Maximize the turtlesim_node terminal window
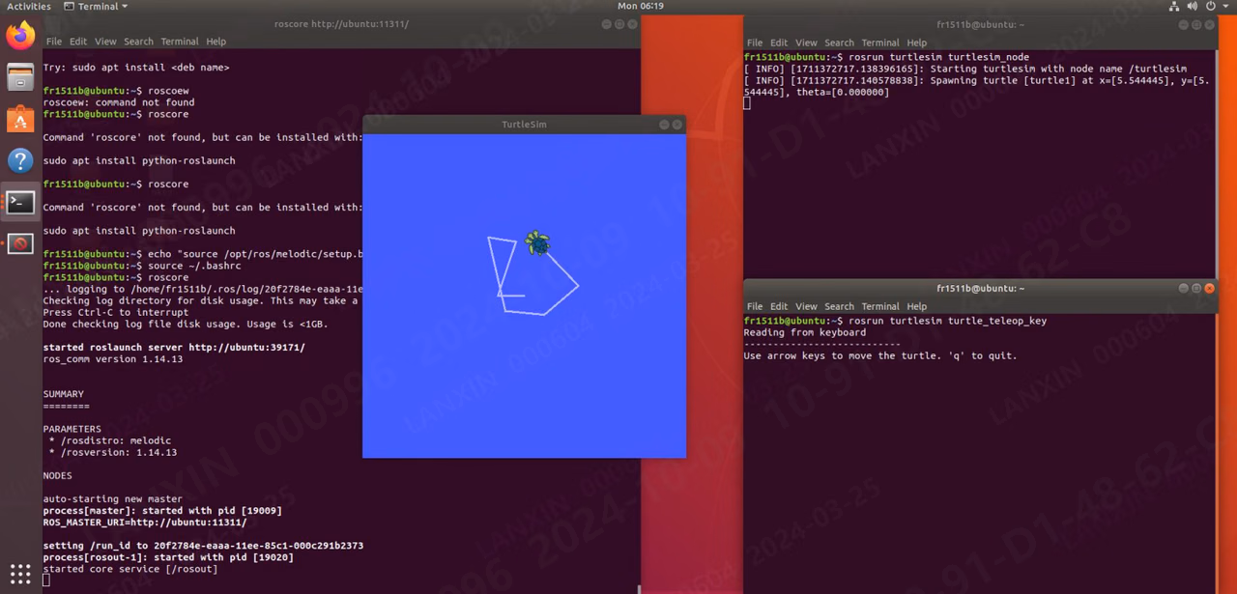The height and width of the screenshot is (594, 1237). pyautogui.click(x=1196, y=25)
